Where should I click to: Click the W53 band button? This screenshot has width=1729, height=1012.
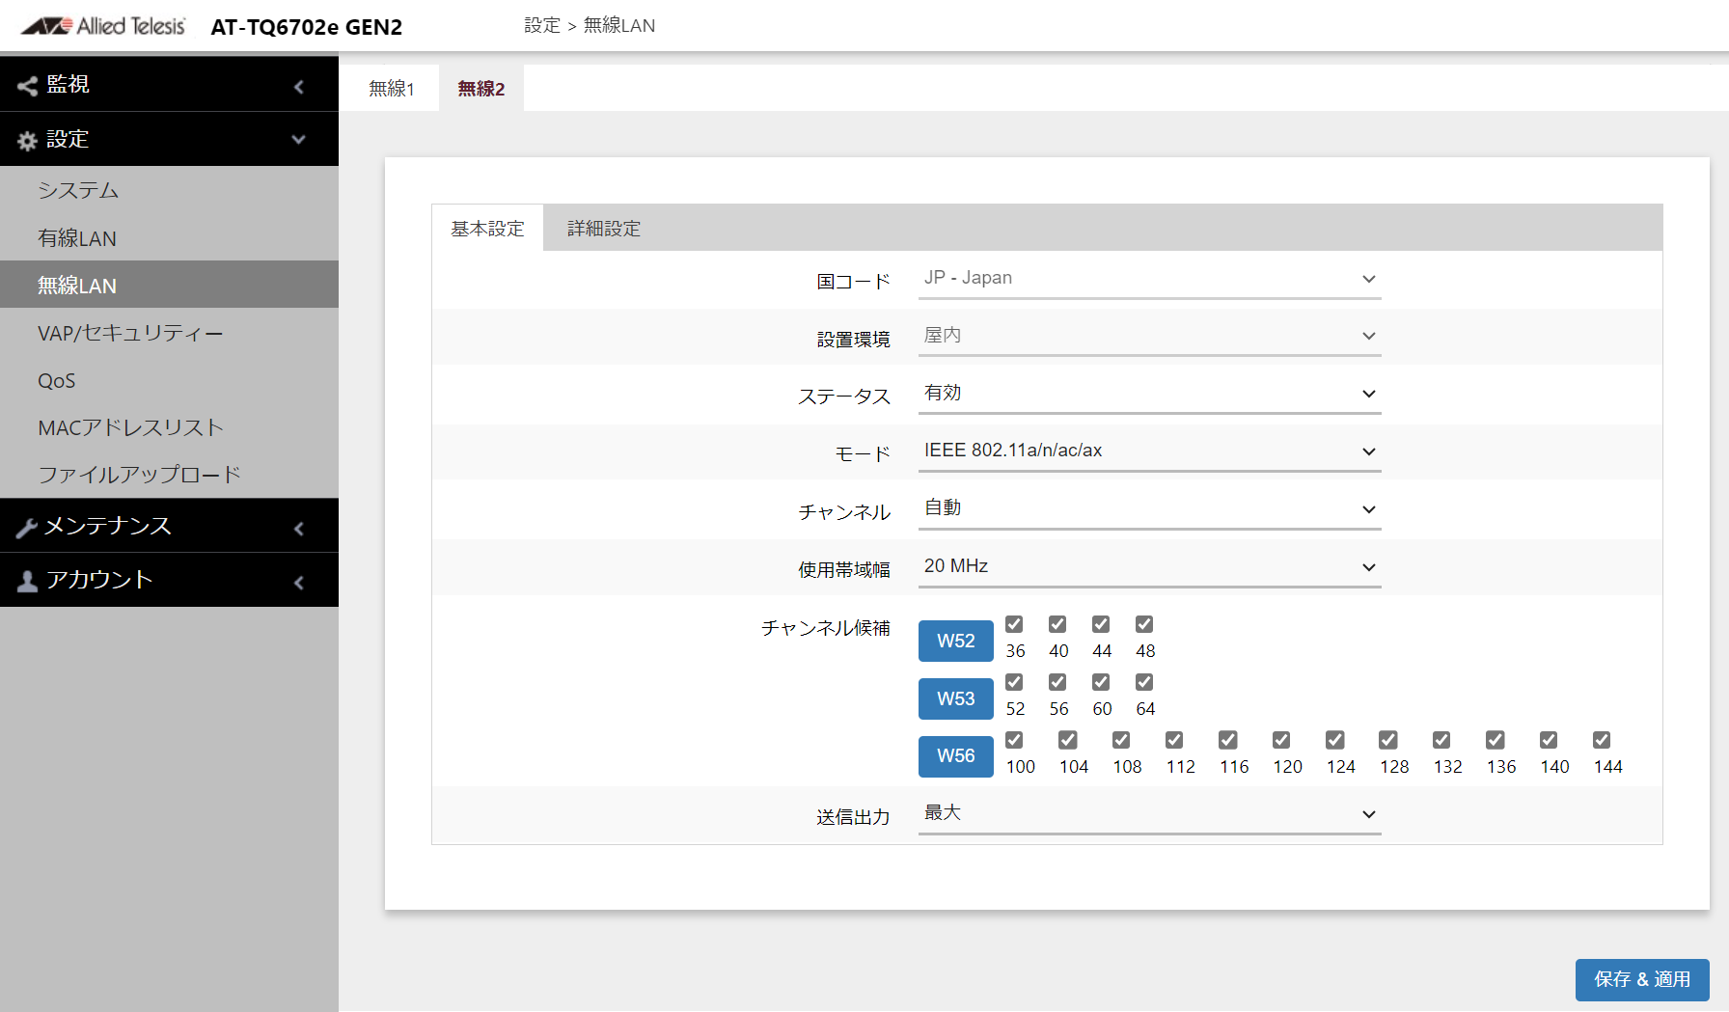[x=955, y=698]
